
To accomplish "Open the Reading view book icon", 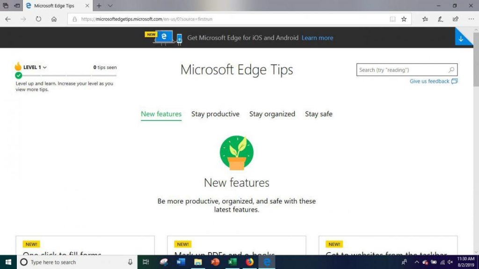I will pyautogui.click(x=392, y=19).
